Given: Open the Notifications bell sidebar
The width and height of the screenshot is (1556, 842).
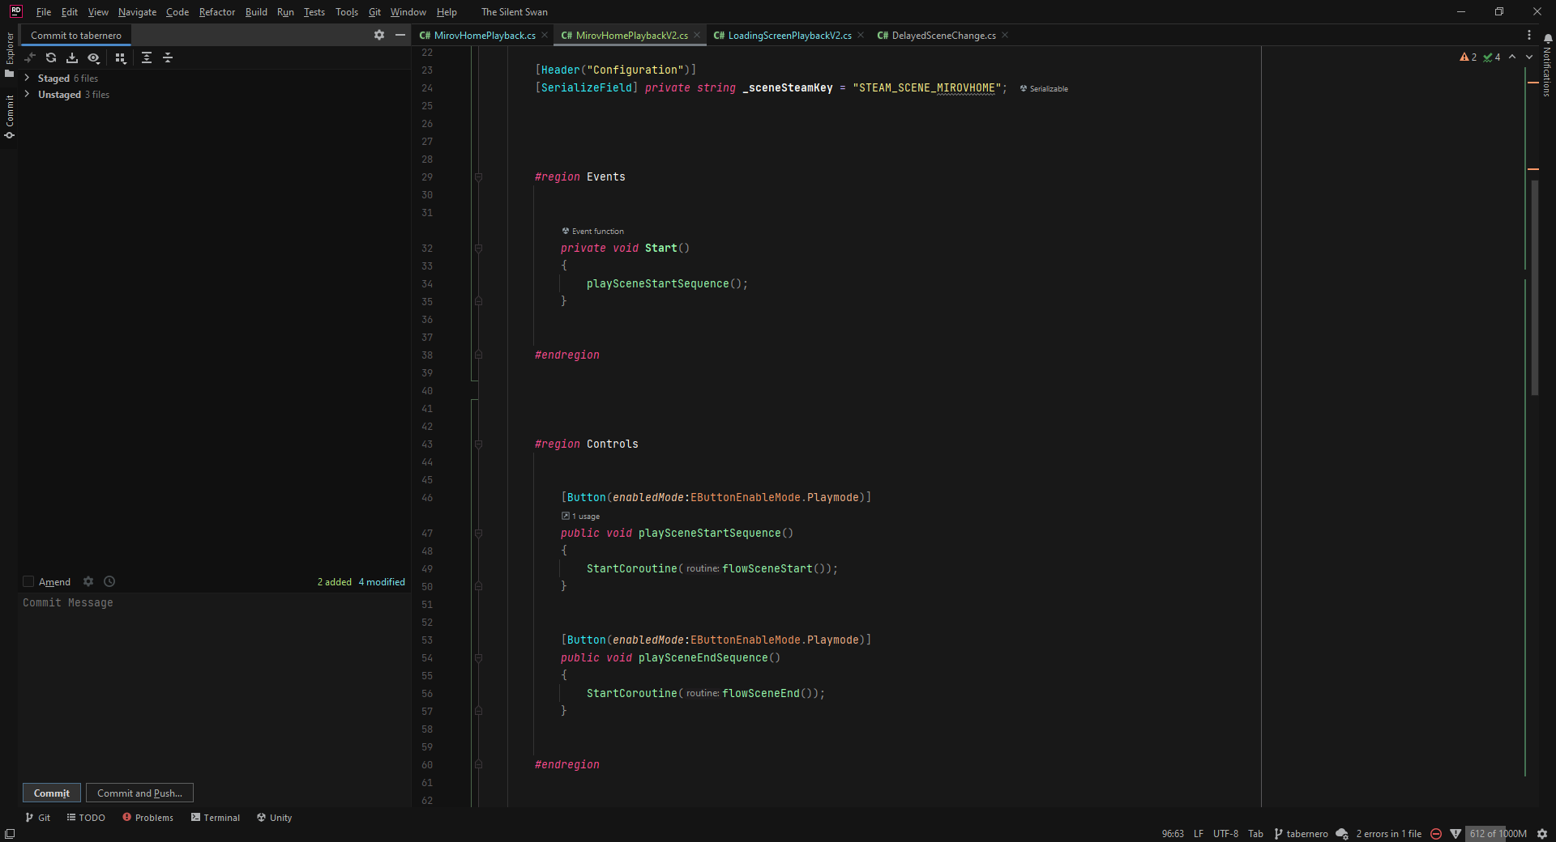Looking at the screenshot, I should (x=1548, y=38).
